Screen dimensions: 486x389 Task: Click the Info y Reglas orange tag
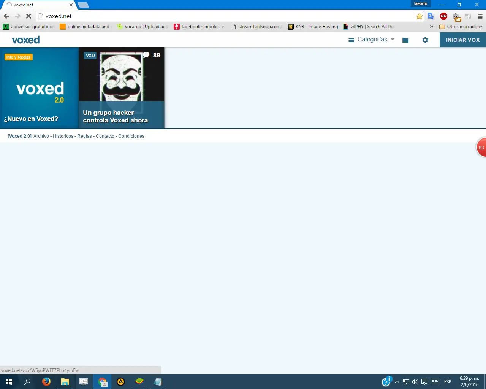(x=19, y=57)
